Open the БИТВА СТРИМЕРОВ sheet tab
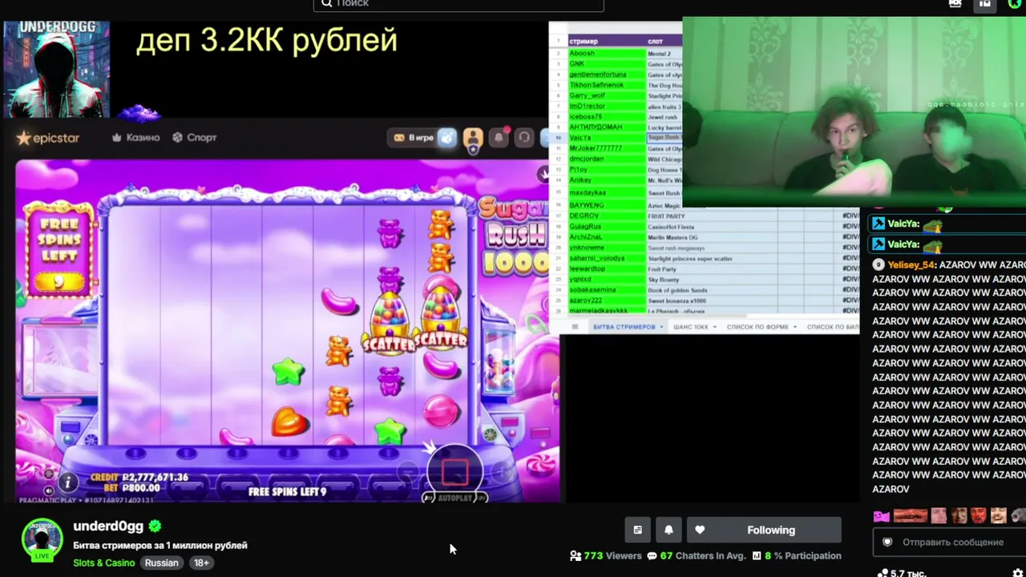The width and height of the screenshot is (1026, 577). pyautogui.click(x=624, y=327)
